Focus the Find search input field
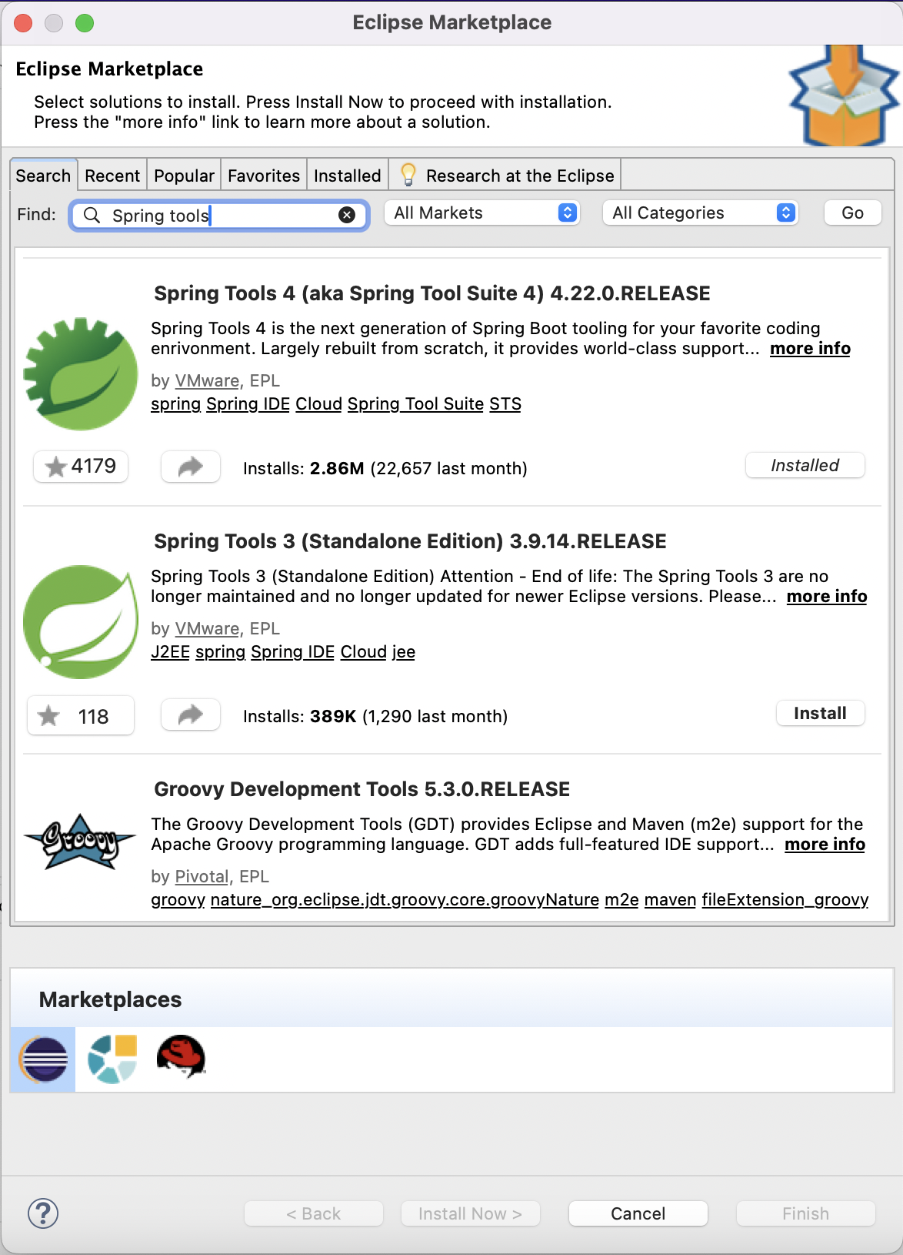 tap(219, 215)
